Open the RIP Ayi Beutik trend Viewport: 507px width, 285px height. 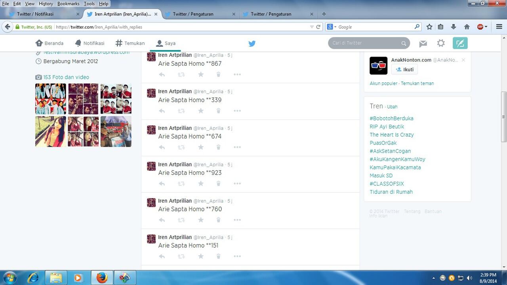click(387, 127)
